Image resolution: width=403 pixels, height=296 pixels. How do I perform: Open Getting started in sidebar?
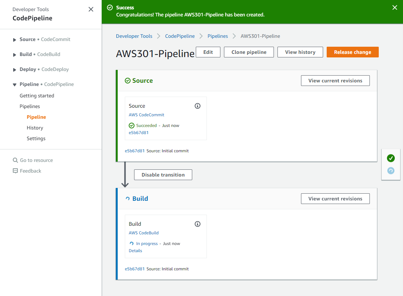point(37,96)
